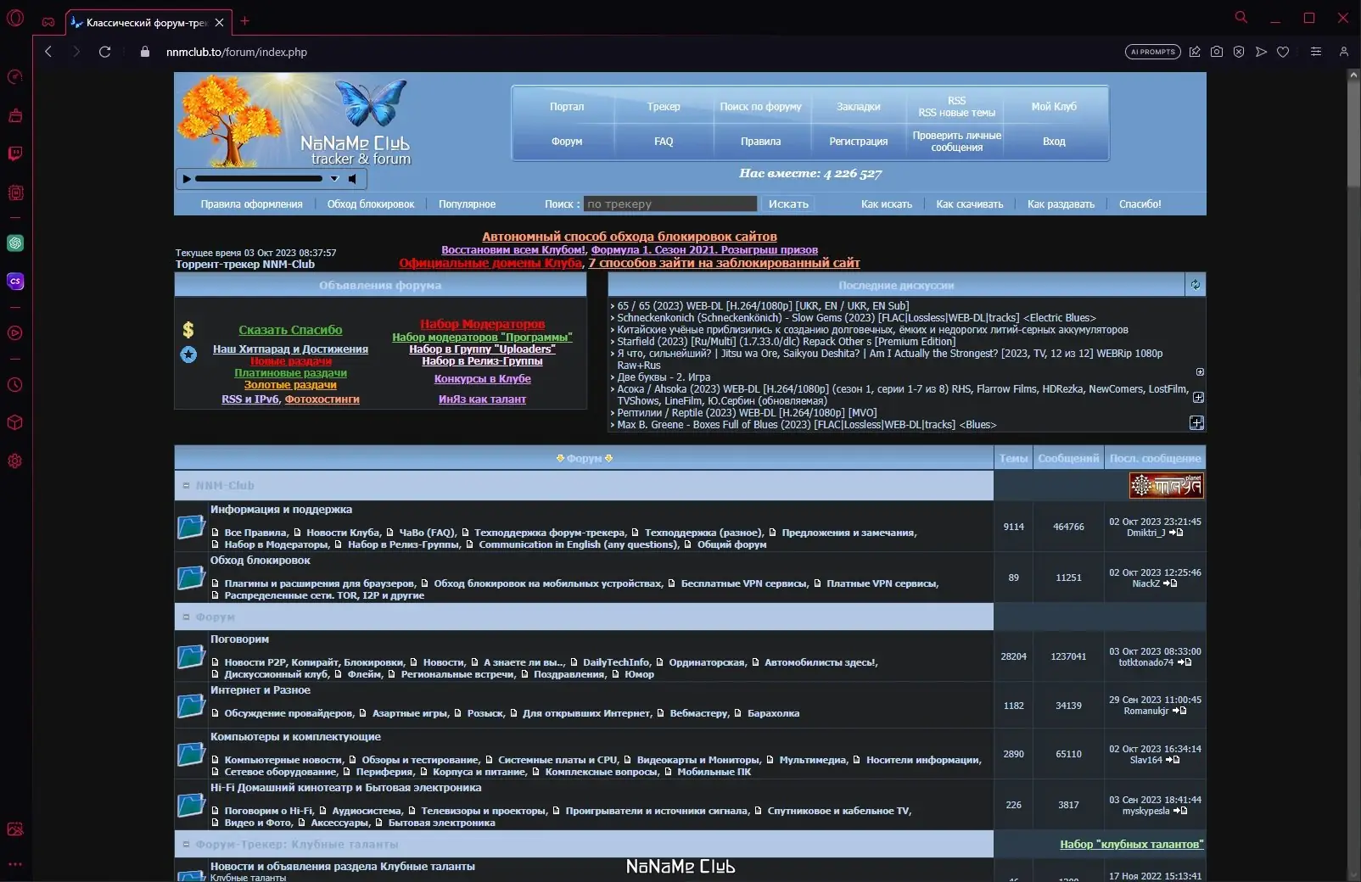Open the audio player dropdown arrow
Viewport: 1361px width, 882px height.
coord(334,179)
